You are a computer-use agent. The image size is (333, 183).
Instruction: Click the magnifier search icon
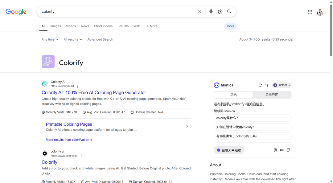click(x=229, y=11)
